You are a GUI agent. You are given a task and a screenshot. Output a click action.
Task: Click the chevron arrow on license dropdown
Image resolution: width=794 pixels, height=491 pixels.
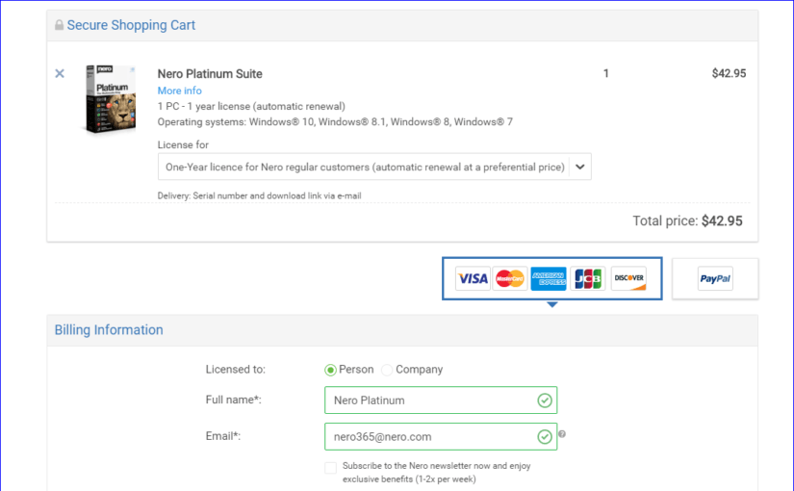[579, 167]
